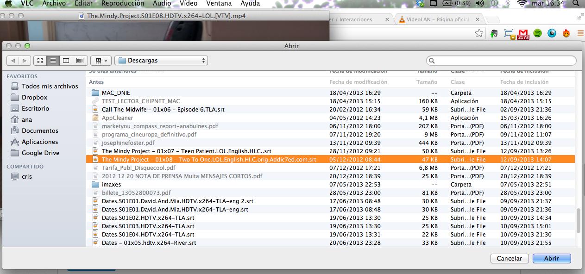
Task: Click the search field in the dialog
Action: tap(501, 61)
